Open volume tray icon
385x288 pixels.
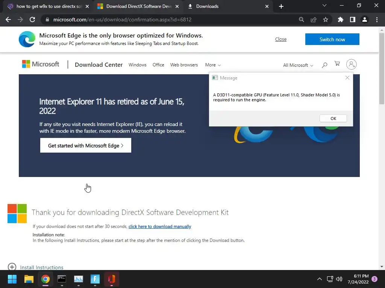339,279
